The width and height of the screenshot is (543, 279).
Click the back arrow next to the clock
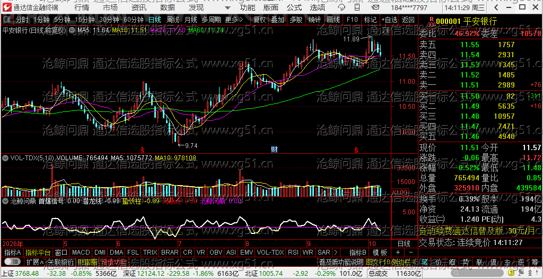tap(496, 7)
